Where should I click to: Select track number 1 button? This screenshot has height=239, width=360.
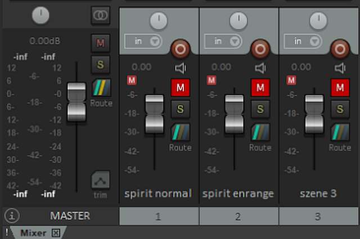click(159, 215)
